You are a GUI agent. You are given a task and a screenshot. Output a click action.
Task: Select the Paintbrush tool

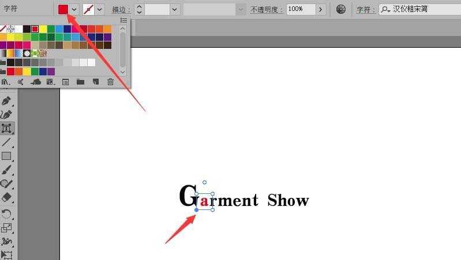pos(6,170)
